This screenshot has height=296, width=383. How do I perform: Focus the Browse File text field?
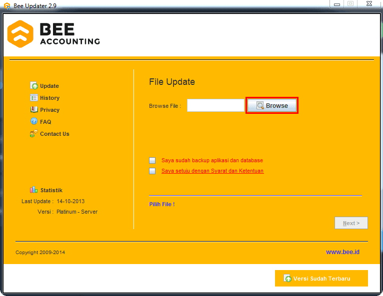[215, 105]
